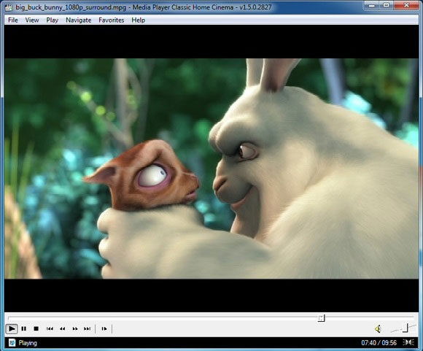Click the status bar file icon beside Playing

[12, 343]
